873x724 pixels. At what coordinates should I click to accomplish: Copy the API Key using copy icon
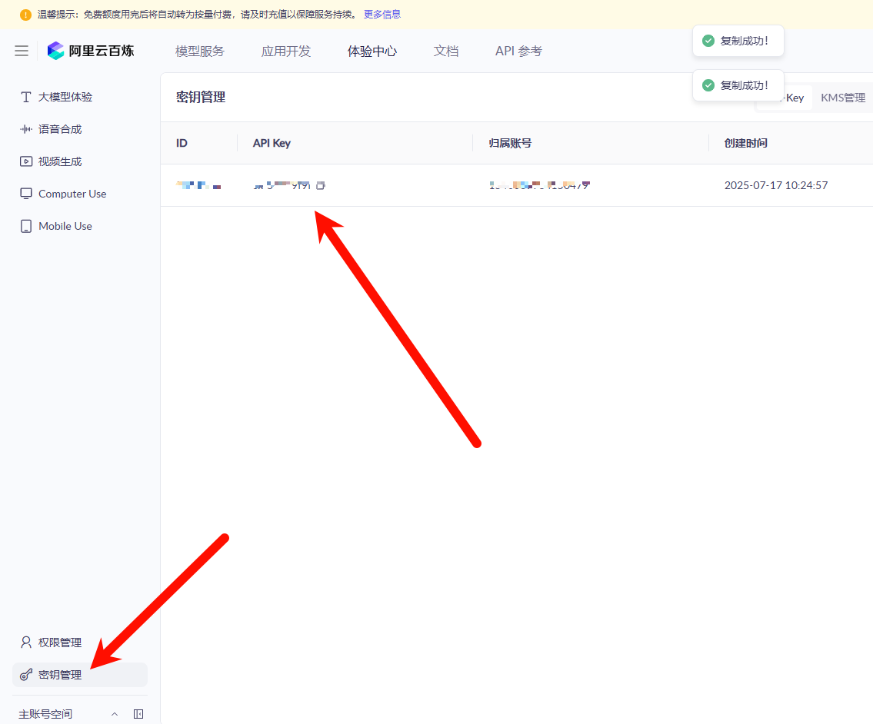[x=321, y=185]
